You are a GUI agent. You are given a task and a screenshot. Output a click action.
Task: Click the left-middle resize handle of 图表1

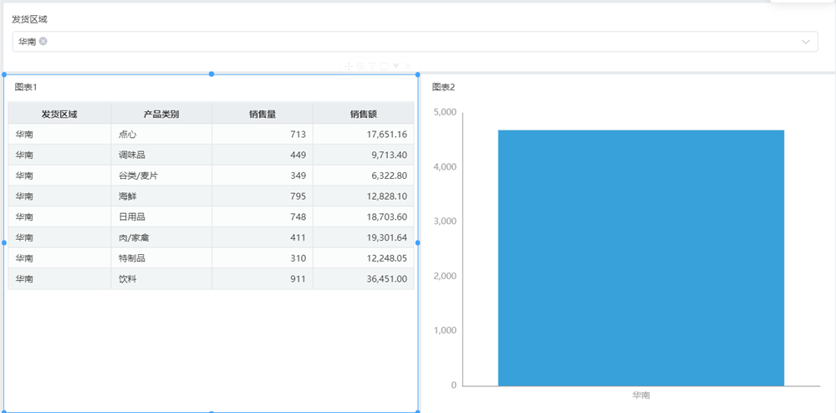(4, 242)
